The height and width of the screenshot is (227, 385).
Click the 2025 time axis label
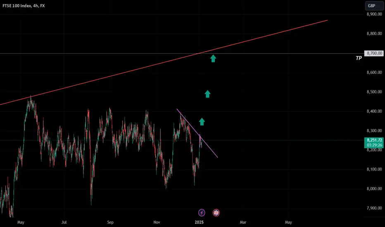[x=199, y=222]
